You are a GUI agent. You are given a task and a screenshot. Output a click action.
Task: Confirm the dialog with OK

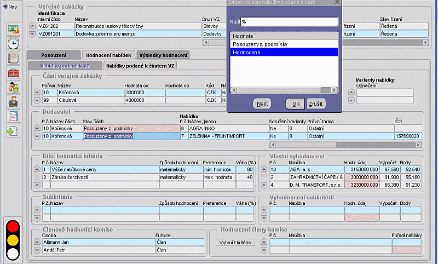(296, 104)
